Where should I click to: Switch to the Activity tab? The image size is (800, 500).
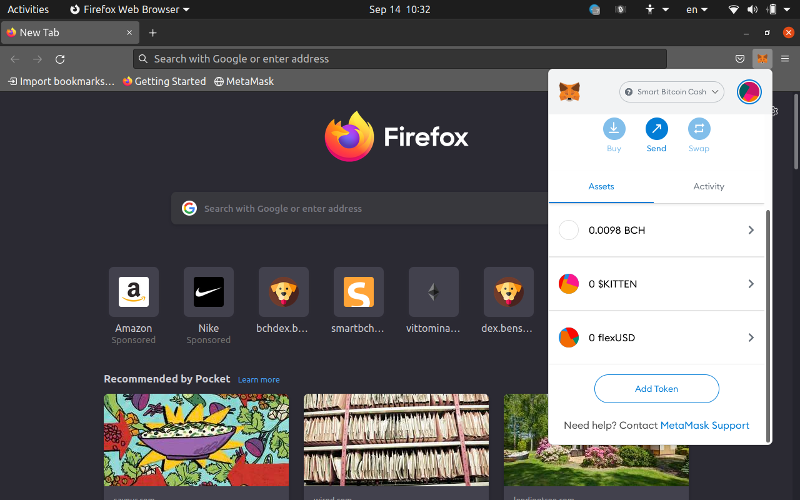click(x=709, y=186)
